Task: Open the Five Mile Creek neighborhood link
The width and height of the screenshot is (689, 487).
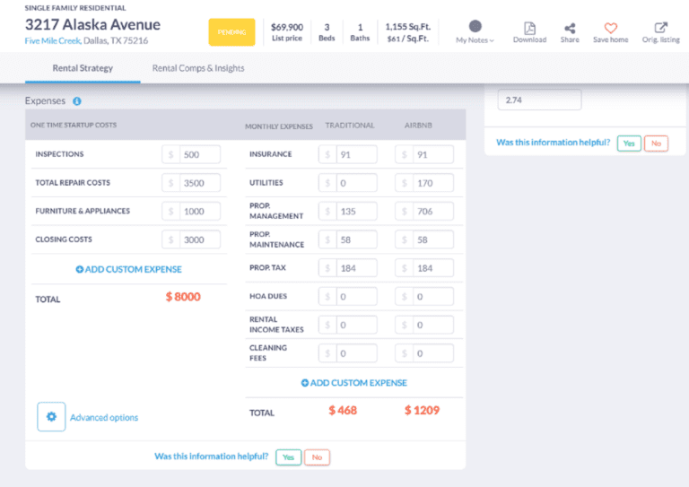Action: [52, 40]
